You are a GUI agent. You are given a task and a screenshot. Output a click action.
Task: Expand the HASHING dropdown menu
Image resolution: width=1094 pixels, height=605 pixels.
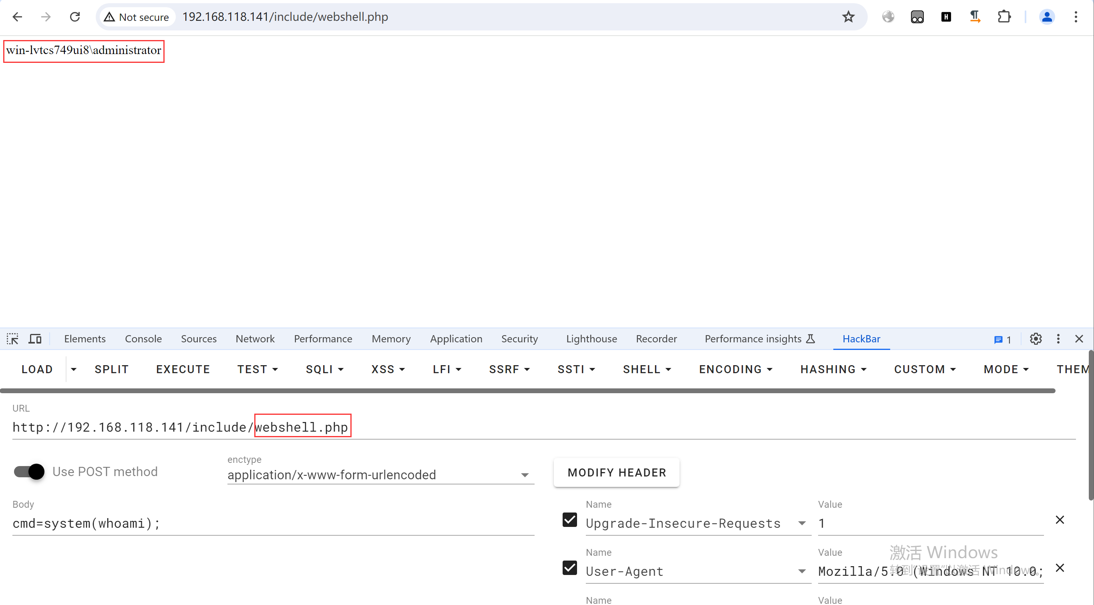click(834, 370)
